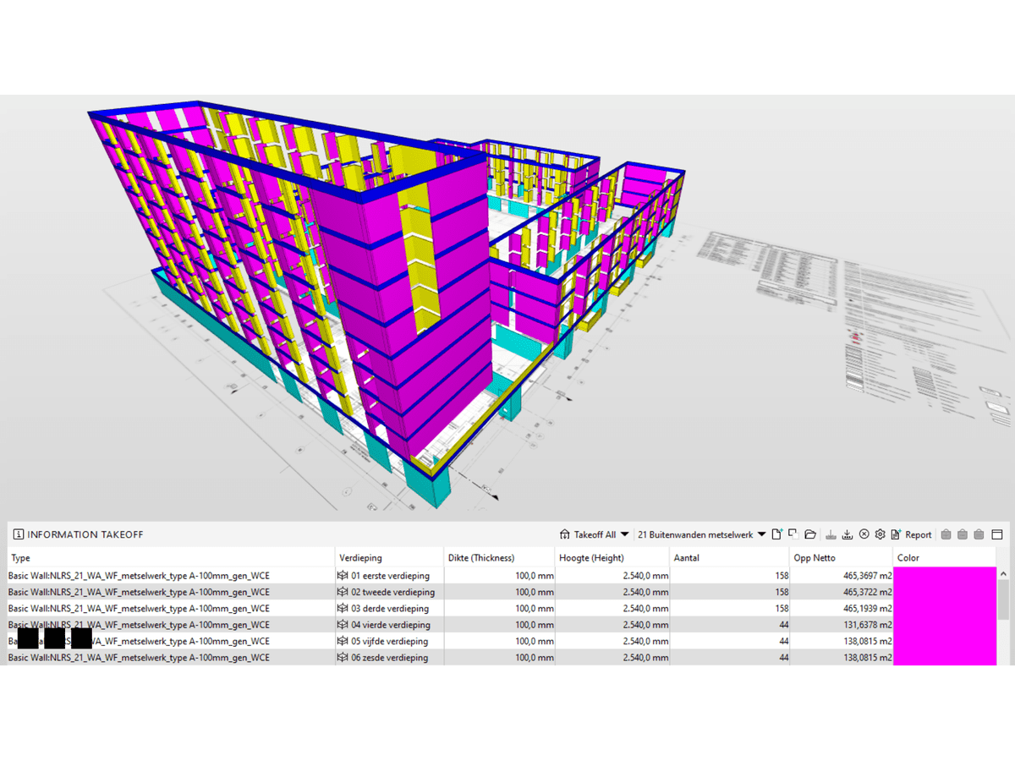The image size is (1015, 761).
Task: Open a takeoff using the folder icon
Action: coord(810,534)
